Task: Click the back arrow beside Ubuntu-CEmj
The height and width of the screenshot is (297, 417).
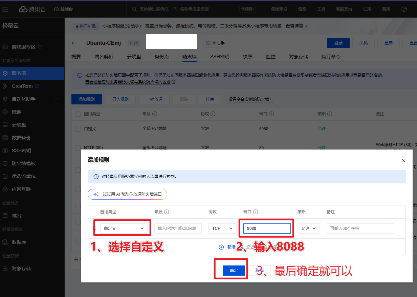Action: tap(74, 43)
